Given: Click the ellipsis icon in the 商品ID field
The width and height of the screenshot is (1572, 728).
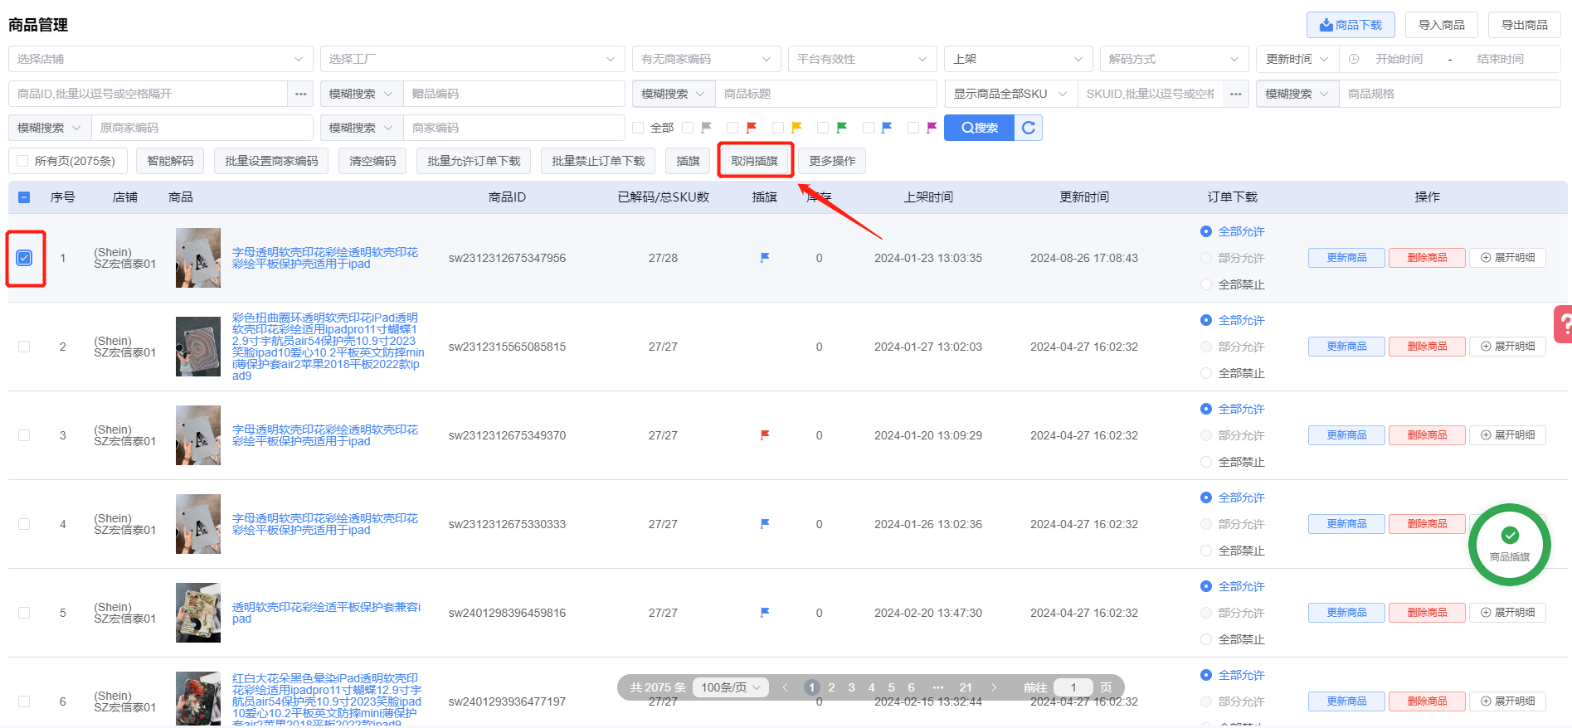Looking at the screenshot, I should pyautogui.click(x=300, y=94).
